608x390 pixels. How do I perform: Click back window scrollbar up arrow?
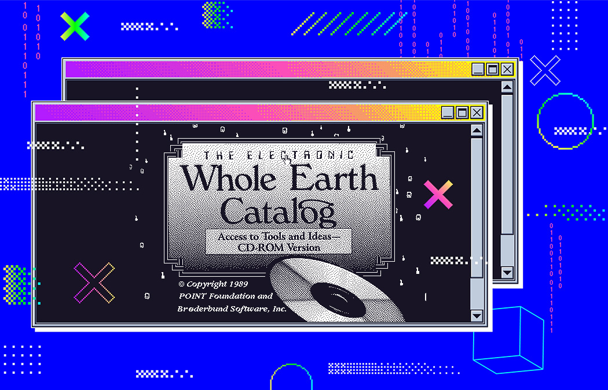point(507,87)
